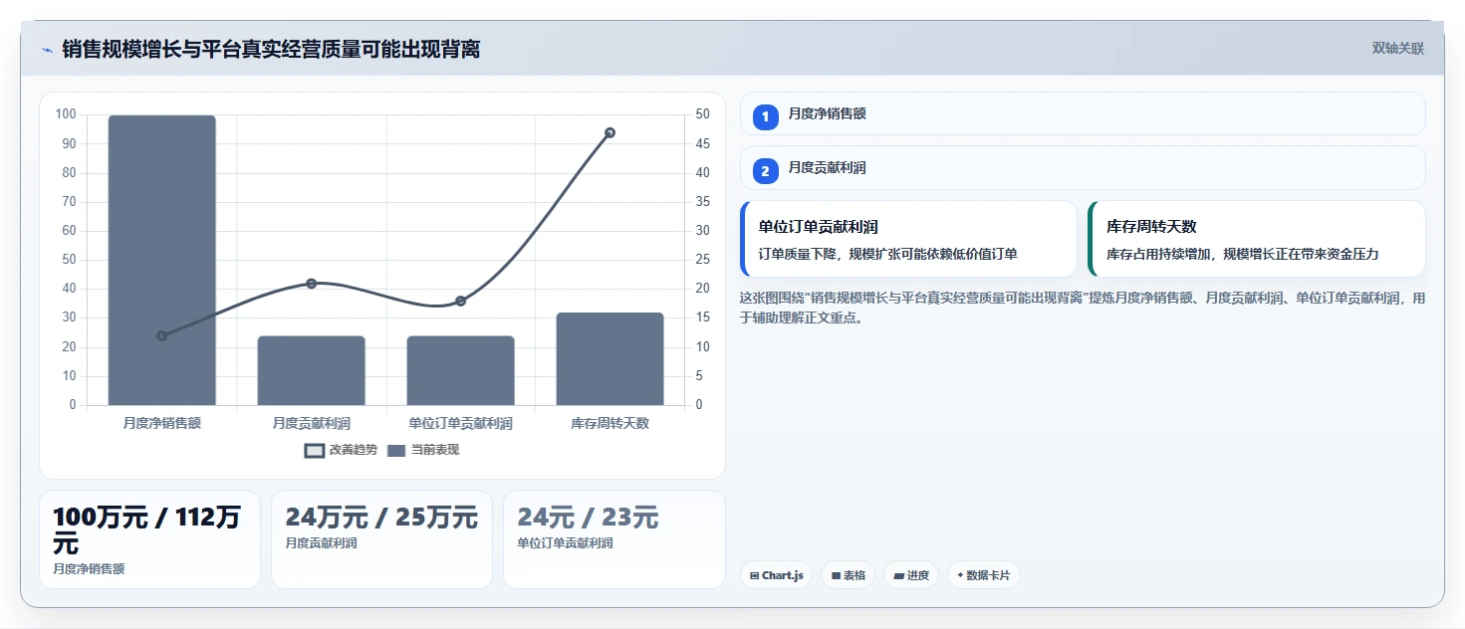Click the description paragraph starting 这张图围绕

[1083, 308]
